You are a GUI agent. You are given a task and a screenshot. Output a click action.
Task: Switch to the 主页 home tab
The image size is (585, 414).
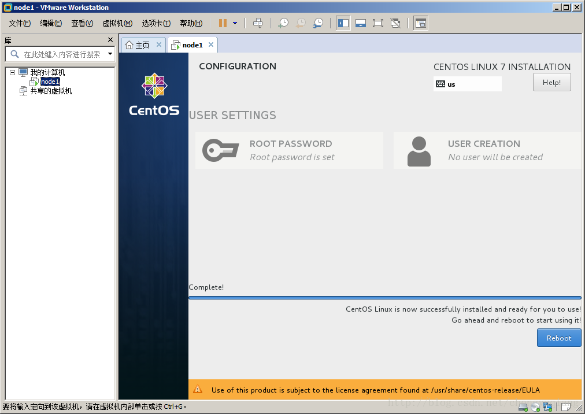143,45
